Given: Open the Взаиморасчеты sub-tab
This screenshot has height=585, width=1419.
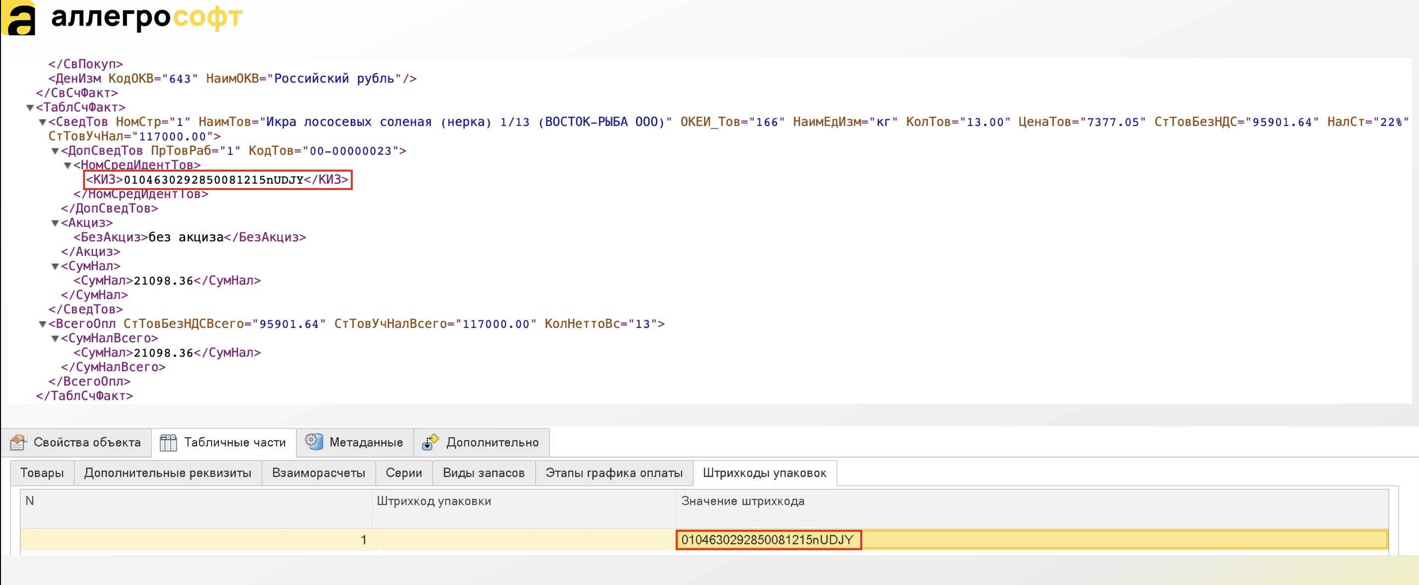Looking at the screenshot, I should click(x=318, y=473).
